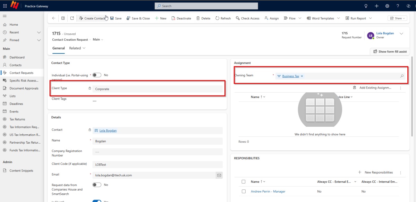Sort by Name column in Responsibilities grid

(x=258, y=182)
